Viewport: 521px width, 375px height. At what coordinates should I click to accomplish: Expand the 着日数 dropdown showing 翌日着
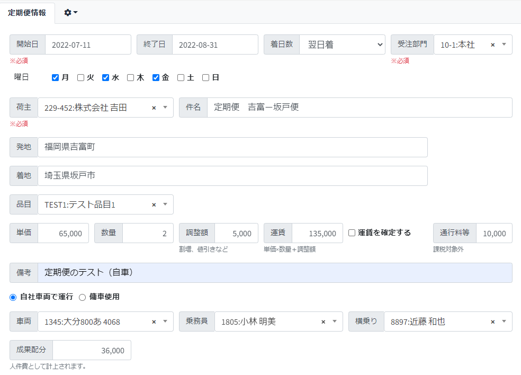click(x=342, y=45)
